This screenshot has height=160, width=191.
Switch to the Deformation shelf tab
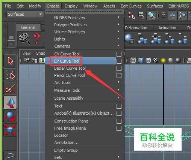[x=136, y=28]
